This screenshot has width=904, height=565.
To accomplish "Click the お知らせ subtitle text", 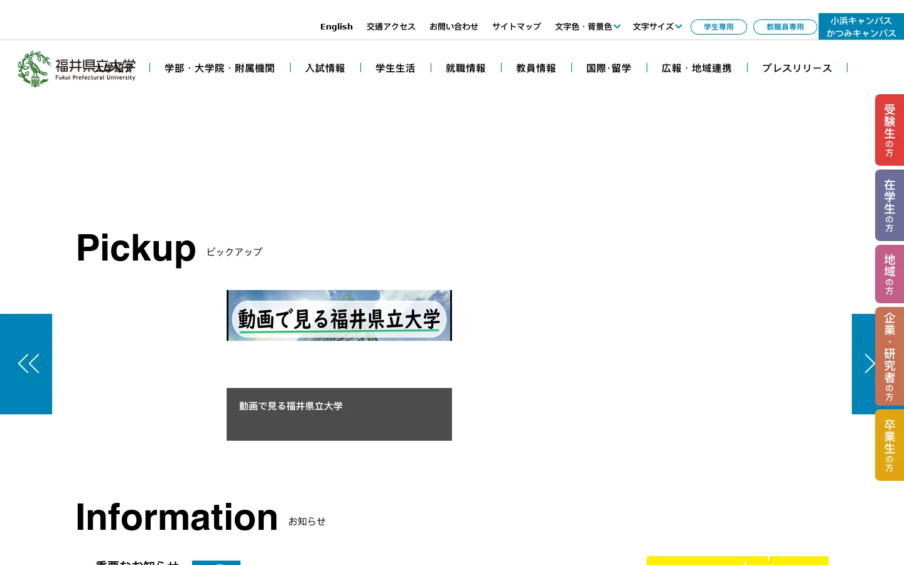I will [307, 521].
